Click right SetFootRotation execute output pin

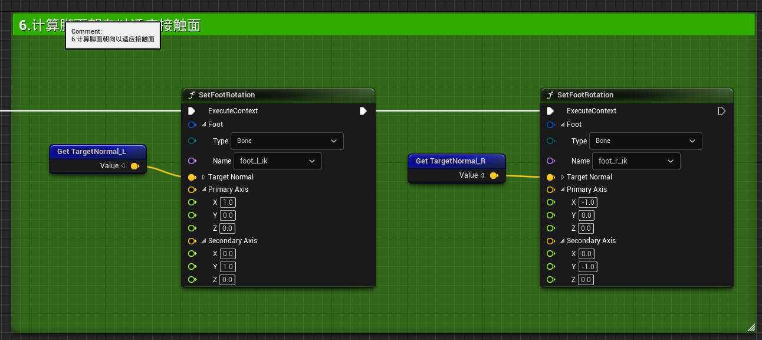click(722, 111)
